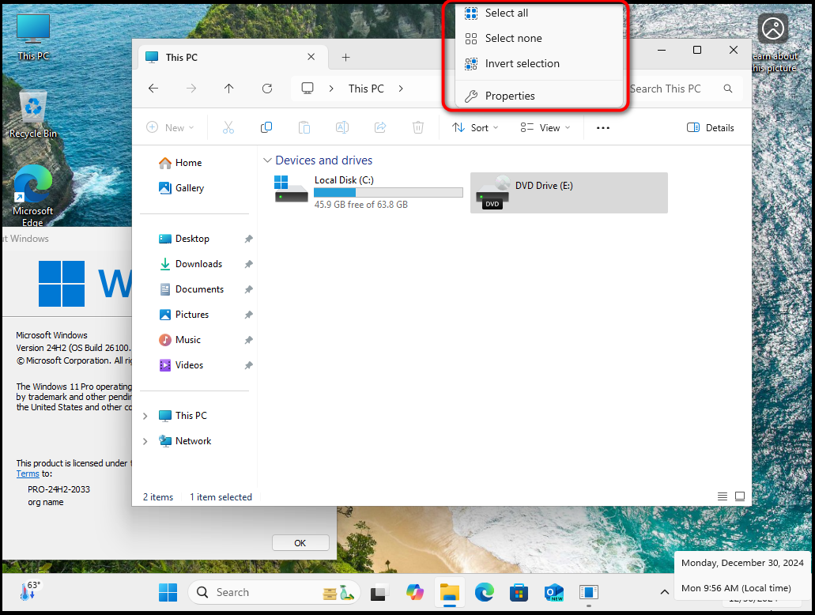The width and height of the screenshot is (815, 615).
Task: Close the This PC tab
Action: click(311, 57)
